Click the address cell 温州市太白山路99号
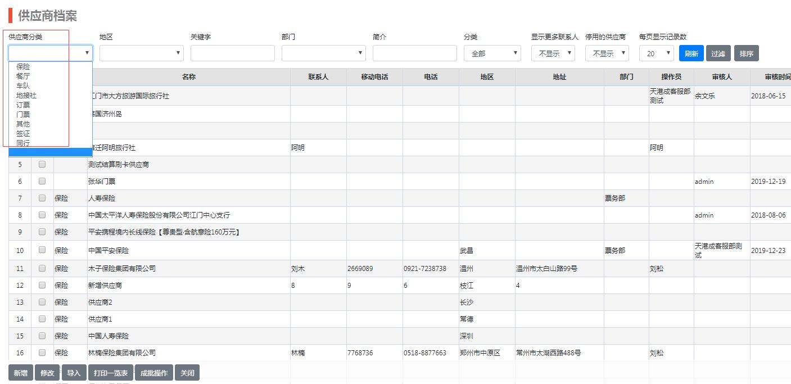The height and width of the screenshot is (384, 791). [x=546, y=269]
